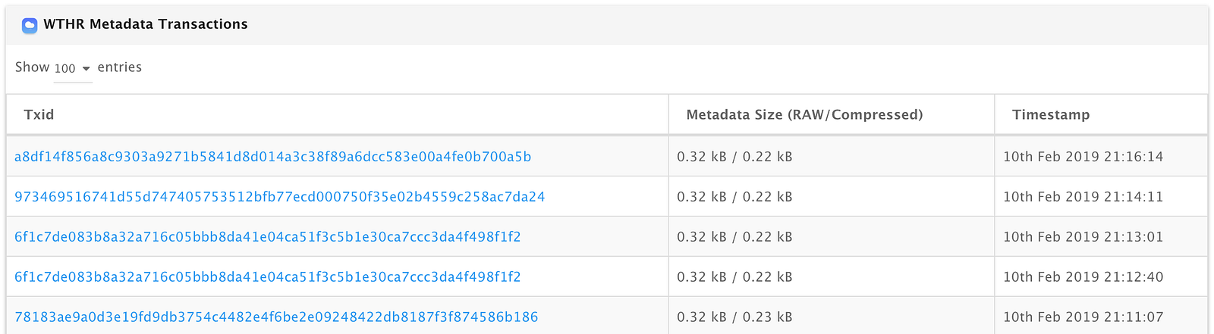Open transaction link starting with a8df14f856
Screen dimensions: 1214x334
click(x=272, y=157)
